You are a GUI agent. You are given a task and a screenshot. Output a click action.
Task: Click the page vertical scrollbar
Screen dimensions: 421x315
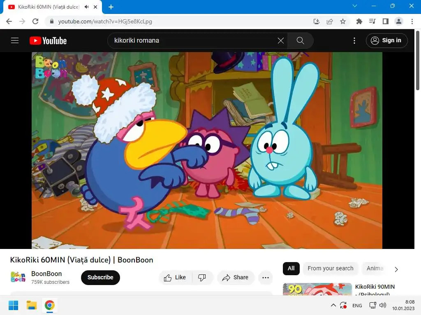coord(418,60)
